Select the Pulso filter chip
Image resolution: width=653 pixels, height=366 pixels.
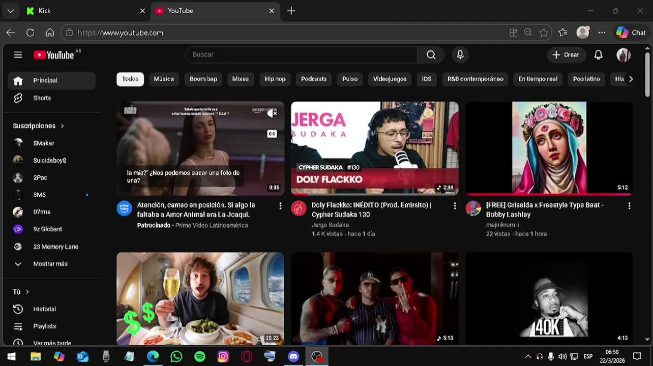(350, 79)
